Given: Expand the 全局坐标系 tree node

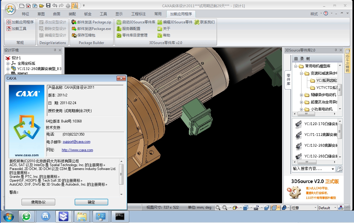Looking at the screenshot, I should click(x=8, y=63).
